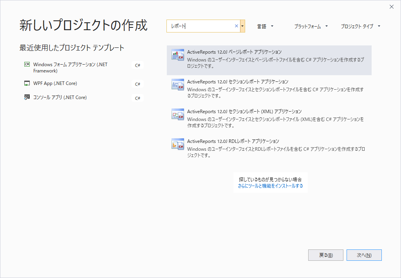Screen dimensions: 401x278
Task: Select ActiveReports 12.0J RDLレポート アプリケーション title
Action: pos(233,141)
